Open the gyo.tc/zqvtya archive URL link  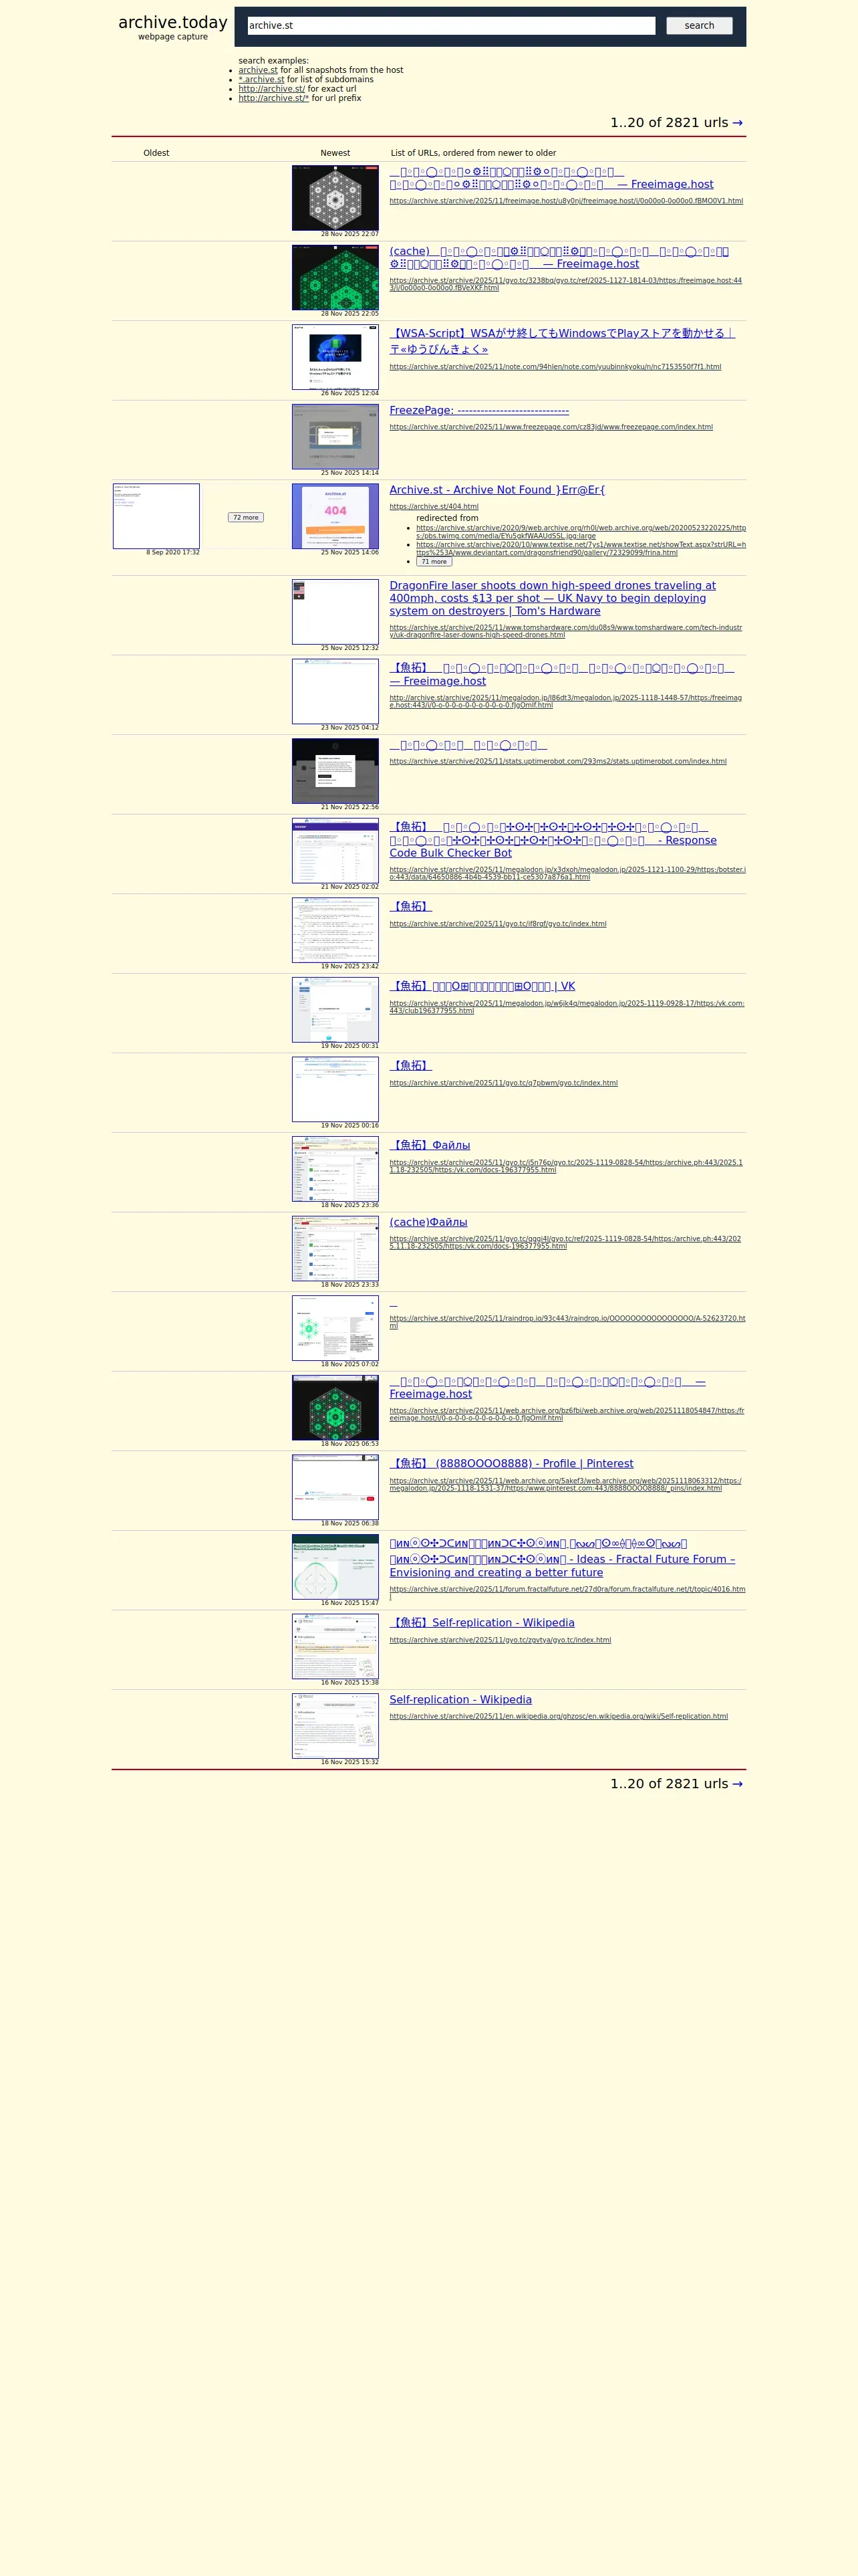(x=500, y=1640)
